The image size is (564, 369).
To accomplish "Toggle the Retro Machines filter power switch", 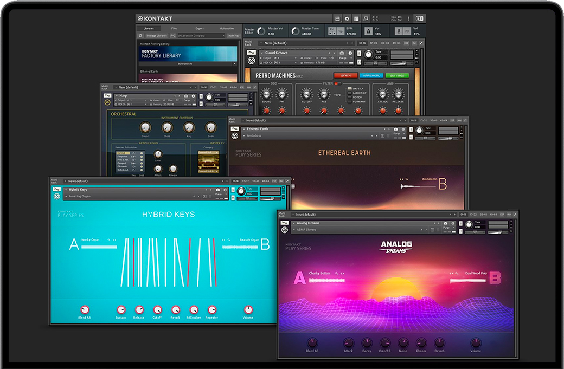I will pyautogui.click(x=337, y=83).
